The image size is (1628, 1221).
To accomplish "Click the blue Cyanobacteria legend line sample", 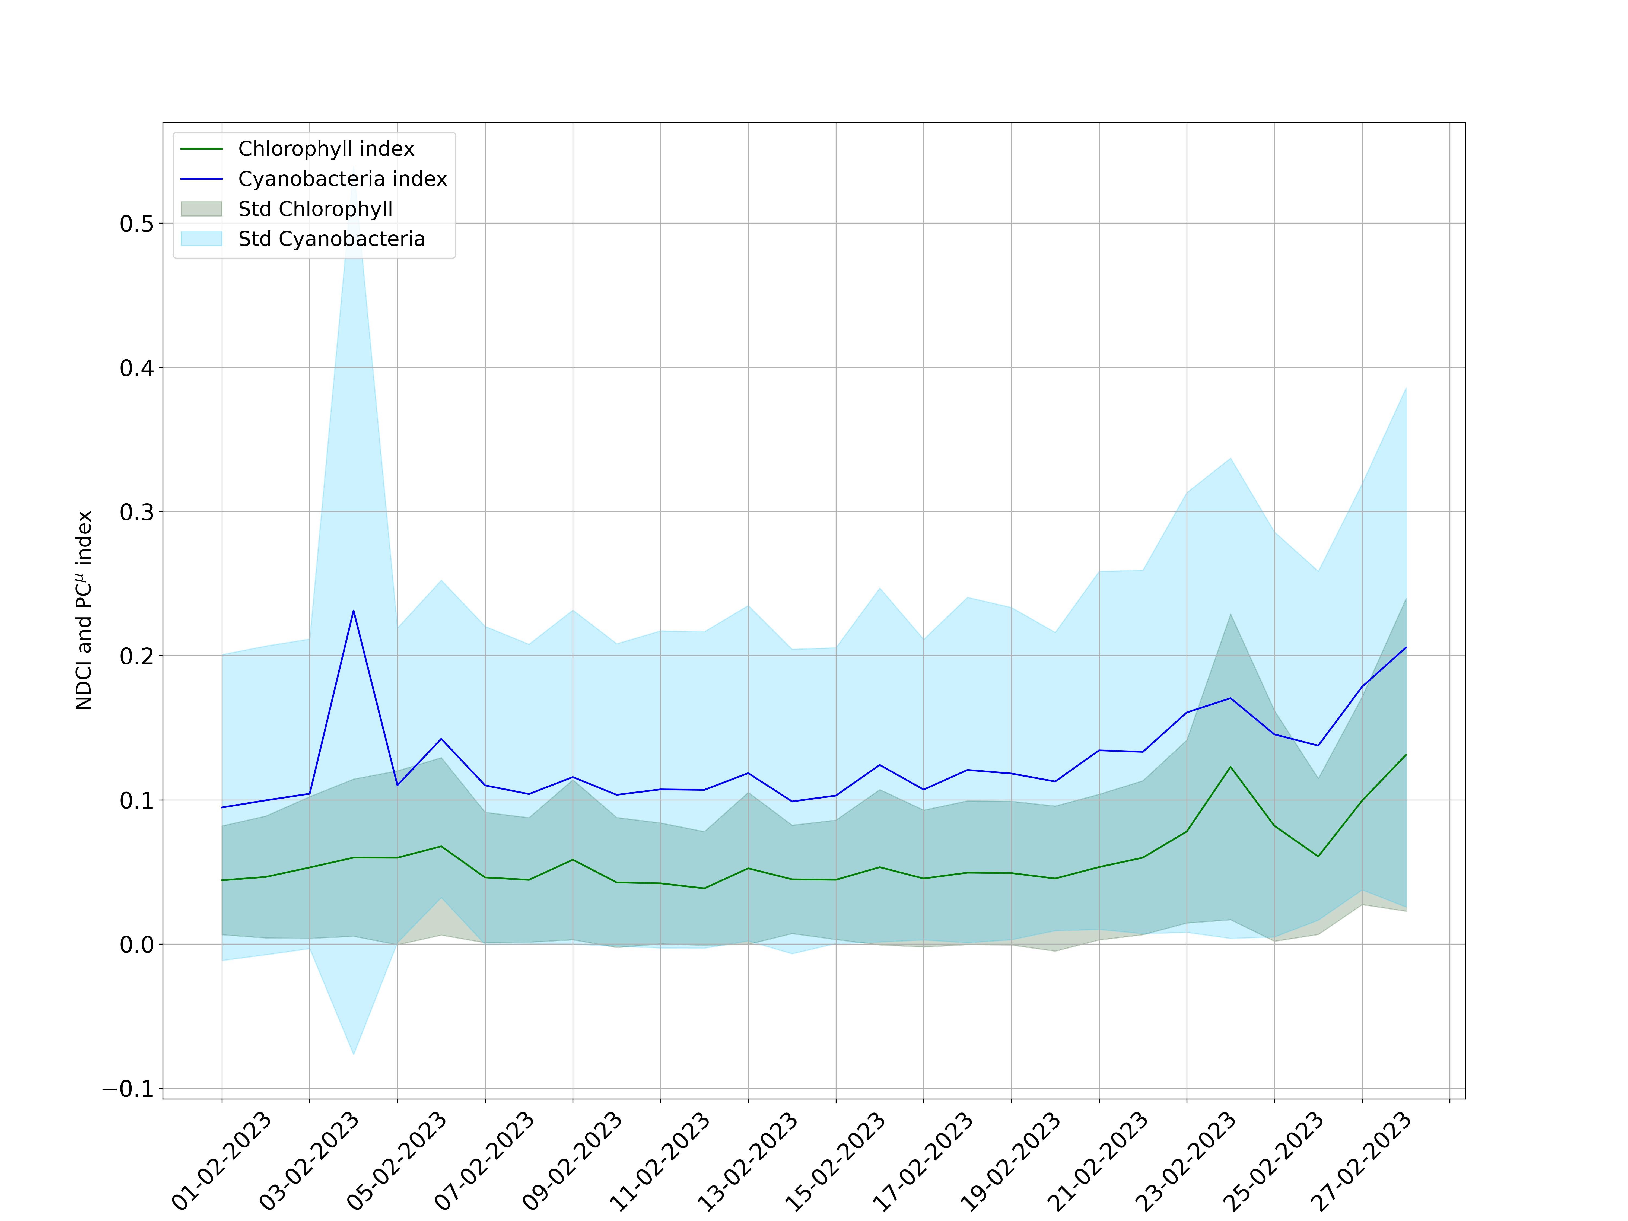I will pyautogui.click(x=201, y=179).
